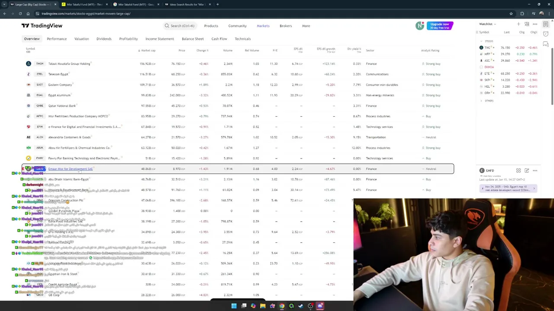The image size is (554, 311).
Task: Bookmark this page star icon
Action: tap(511, 13)
